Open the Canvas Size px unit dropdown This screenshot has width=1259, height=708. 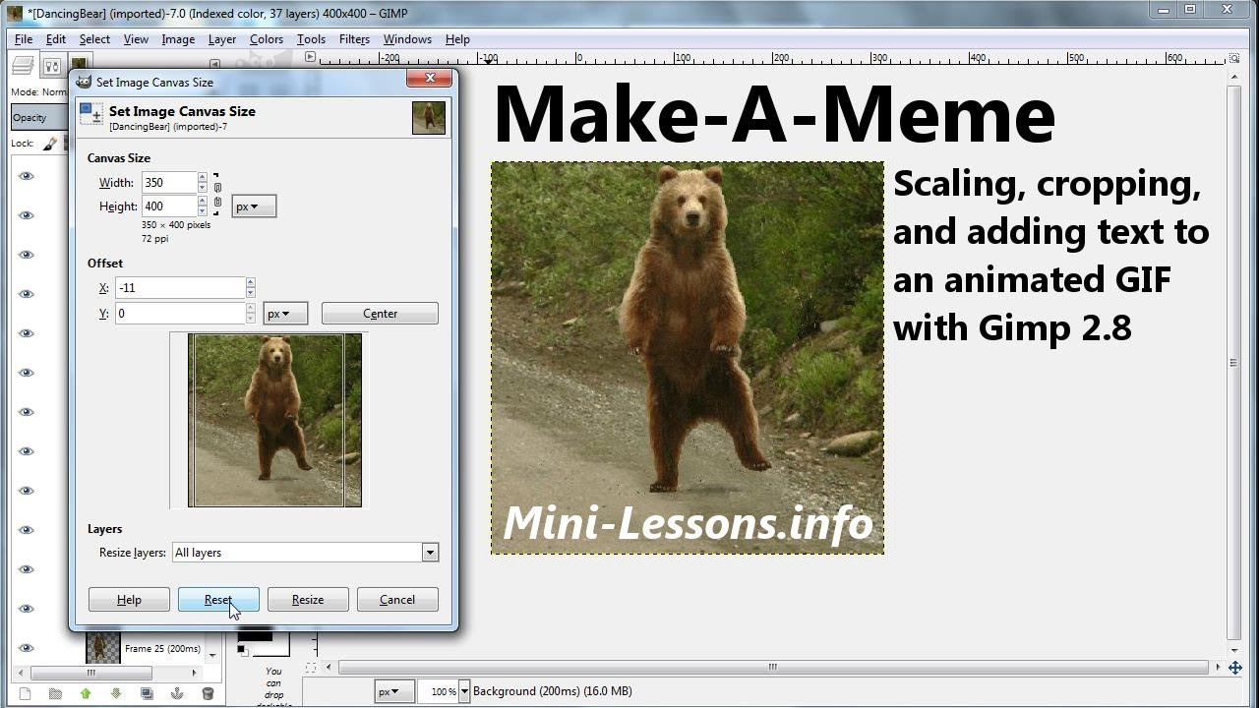tap(254, 206)
